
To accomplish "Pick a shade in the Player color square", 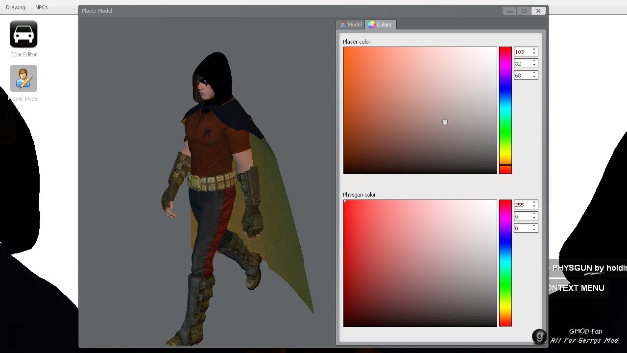I will tap(420, 110).
